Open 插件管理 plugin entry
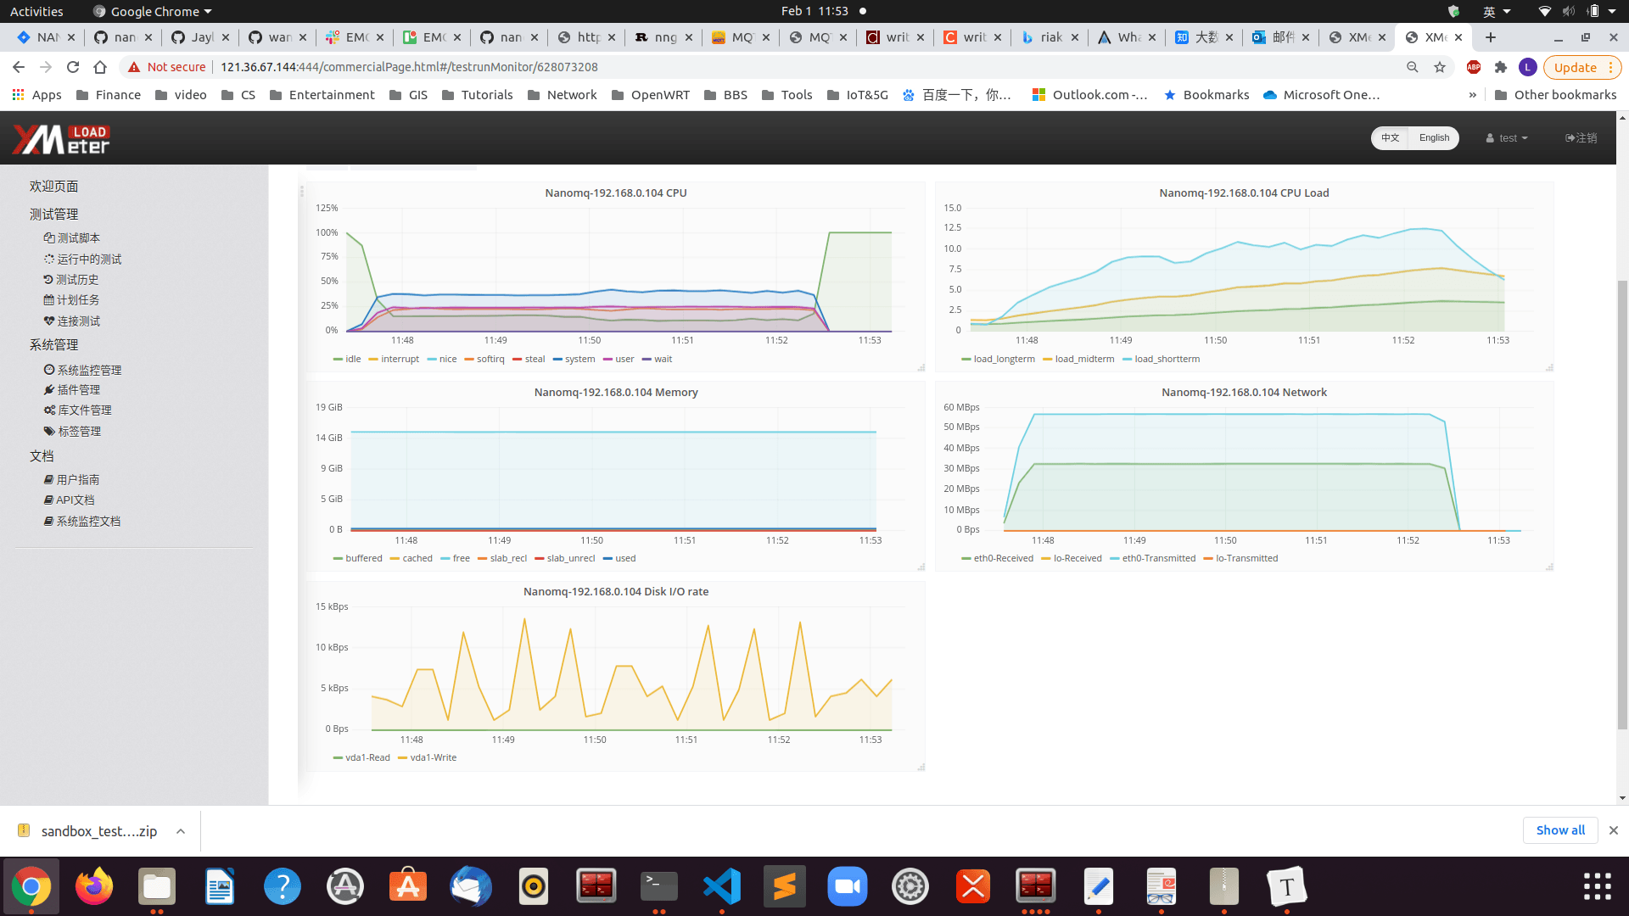 [x=78, y=390]
